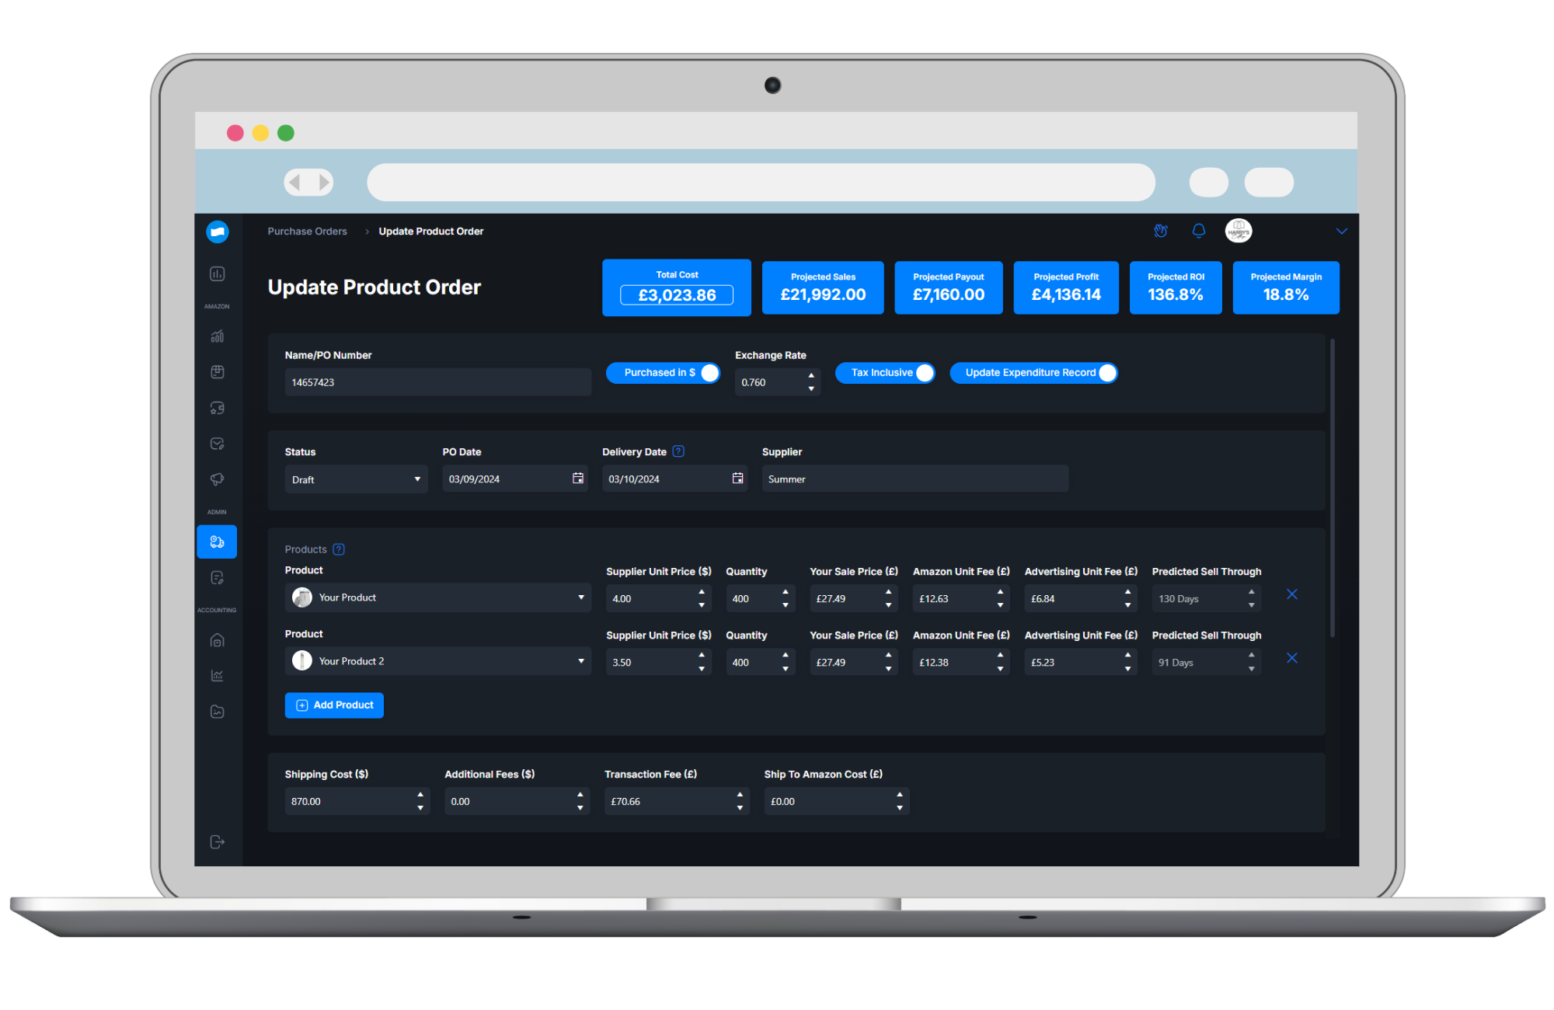Open the notifications bell
Screen dimensions: 1554x1010
click(1199, 231)
